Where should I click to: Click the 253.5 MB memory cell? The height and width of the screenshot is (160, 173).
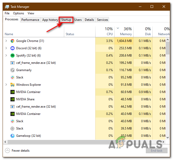click(x=124, y=48)
